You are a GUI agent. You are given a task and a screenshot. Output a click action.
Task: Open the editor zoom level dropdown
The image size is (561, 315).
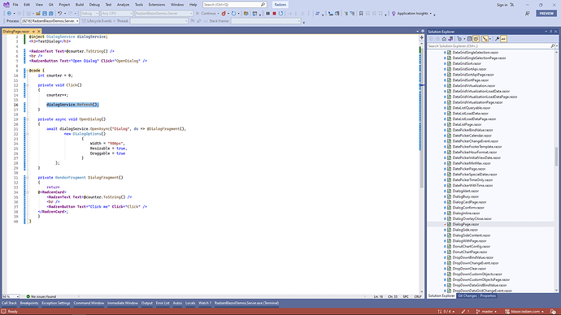[x=11, y=296]
